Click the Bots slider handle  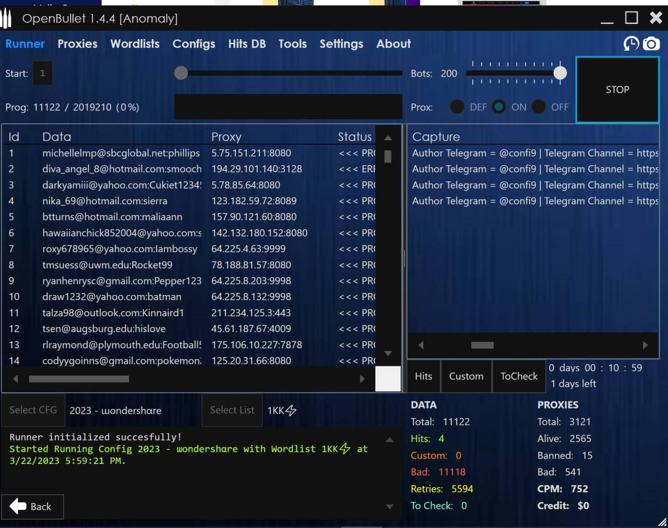point(560,73)
